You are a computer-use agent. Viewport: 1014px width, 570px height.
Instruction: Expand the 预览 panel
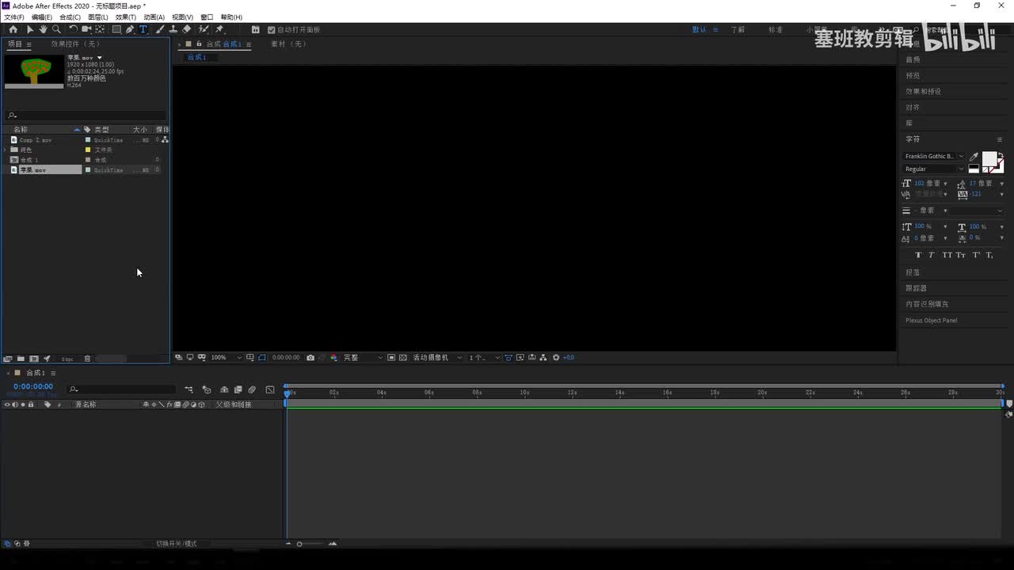coord(913,76)
